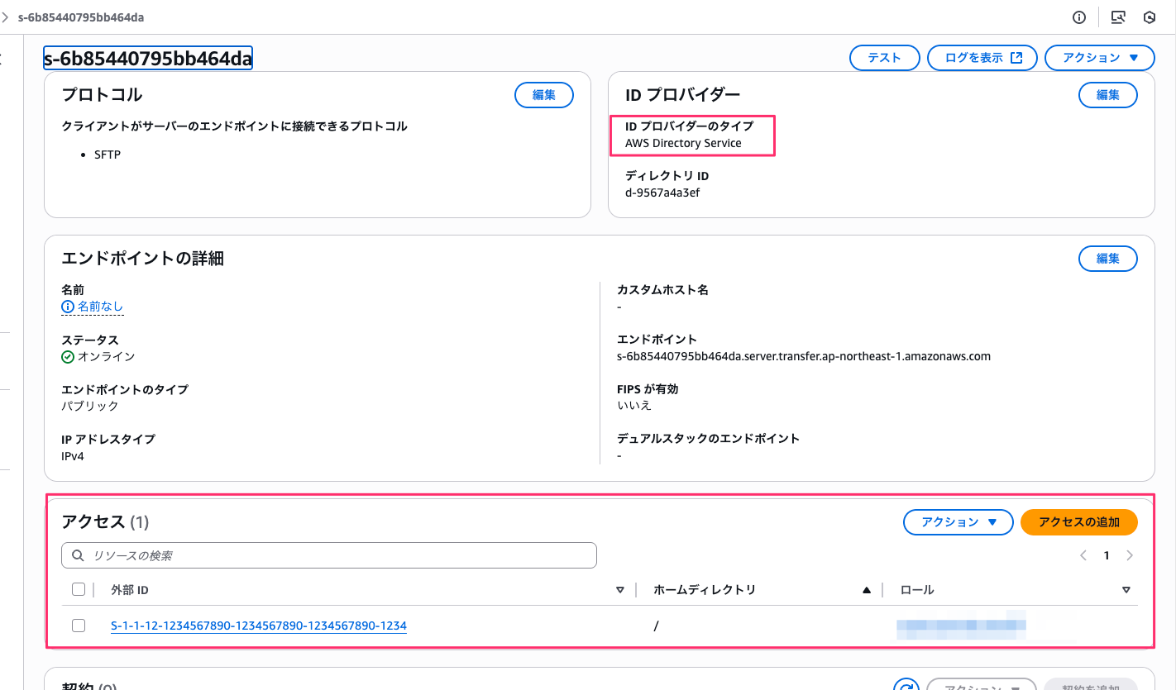Click the home directory value "/" in the access row
1176x690 pixels.
[656, 626]
